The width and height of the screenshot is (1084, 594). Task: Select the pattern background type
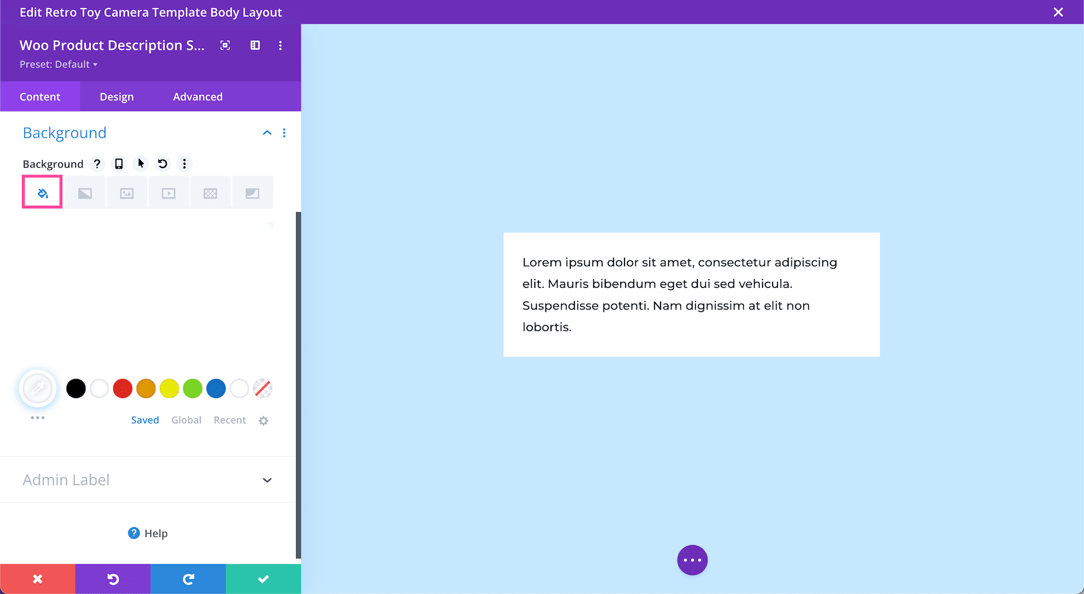[210, 192]
